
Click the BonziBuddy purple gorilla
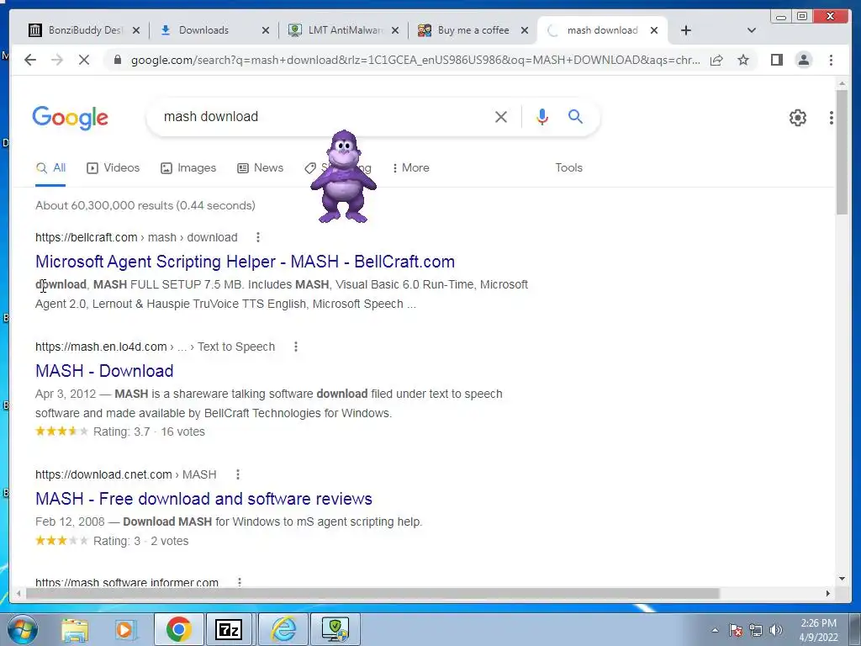pos(343,177)
